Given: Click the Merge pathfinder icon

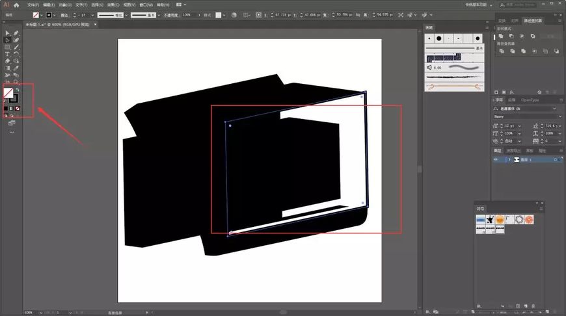Looking at the screenshot, I should tap(523, 51).
